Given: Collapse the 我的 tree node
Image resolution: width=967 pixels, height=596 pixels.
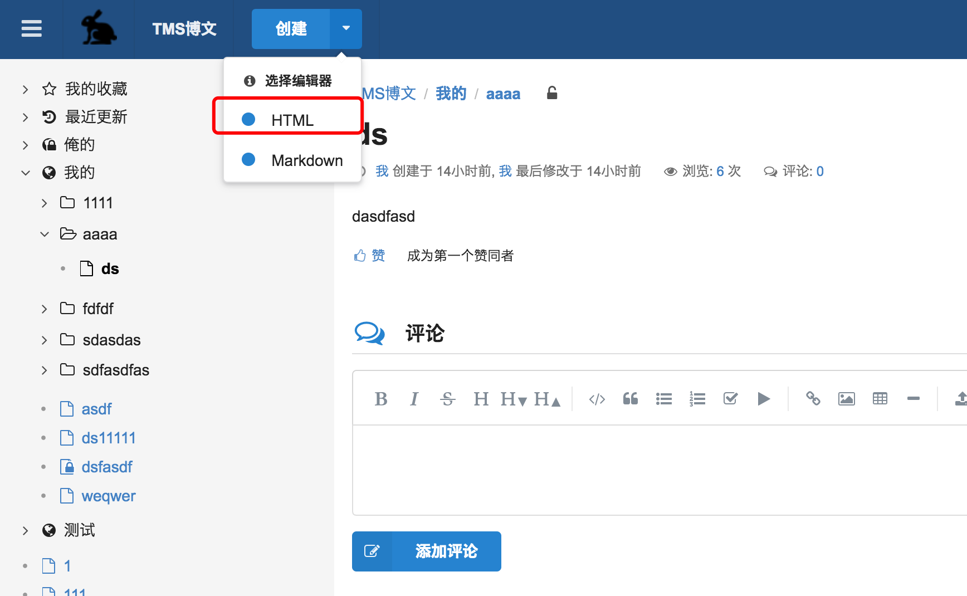Looking at the screenshot, I should point(25,173).
